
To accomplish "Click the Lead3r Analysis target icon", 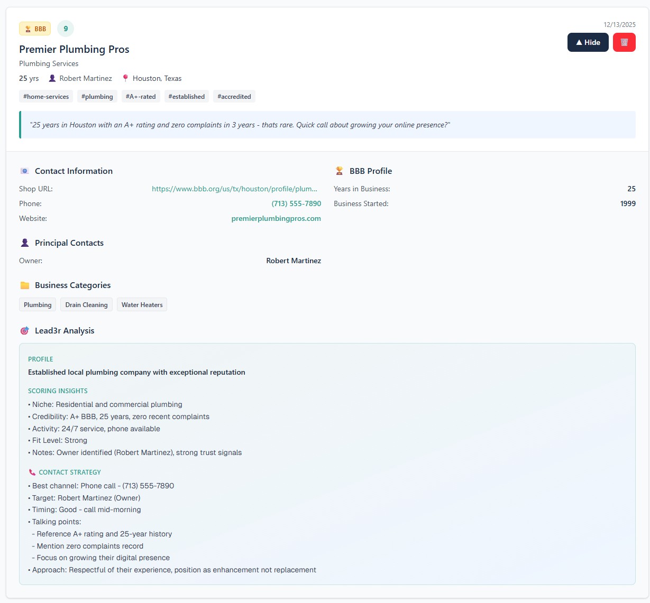I will (x=24, y=331).
